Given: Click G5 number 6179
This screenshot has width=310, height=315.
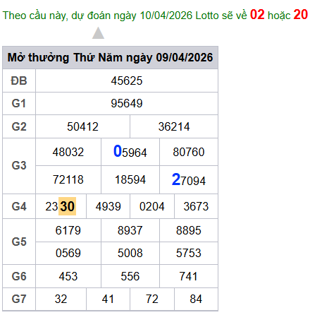Looking at the screenshot, I should pyautogui.click(x=68, y=230).
